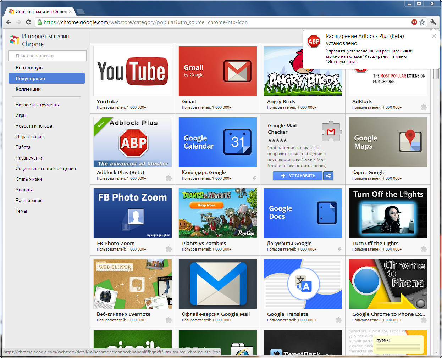Open the FB Photo Zoom thumbnail

tap(133, 213)
